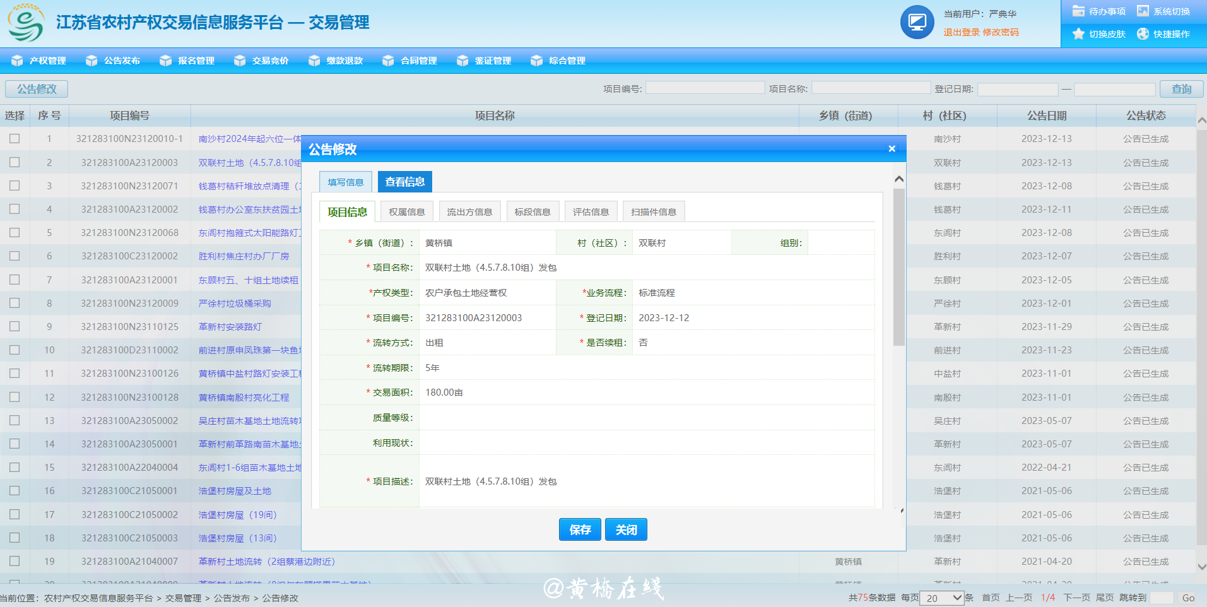Tick the checkbox for row 5

(15, 232)
